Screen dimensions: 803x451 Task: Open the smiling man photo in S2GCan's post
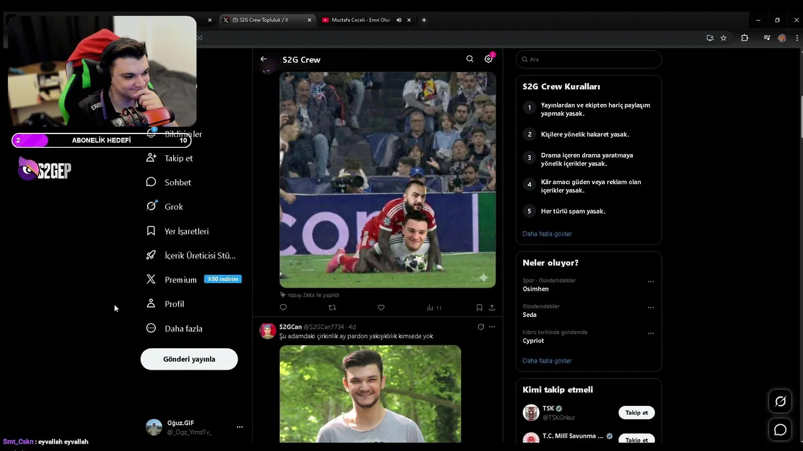[x=370, y=394]
